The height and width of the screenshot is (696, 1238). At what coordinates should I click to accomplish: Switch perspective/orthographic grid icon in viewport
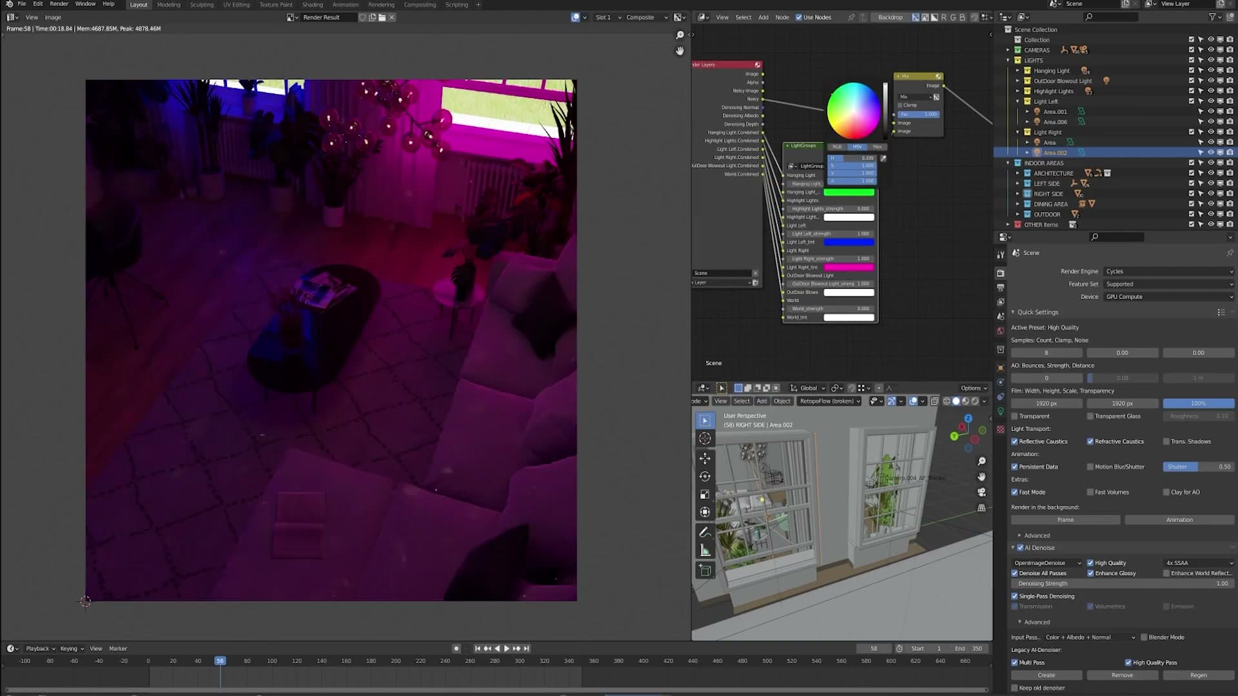(981, 508)
